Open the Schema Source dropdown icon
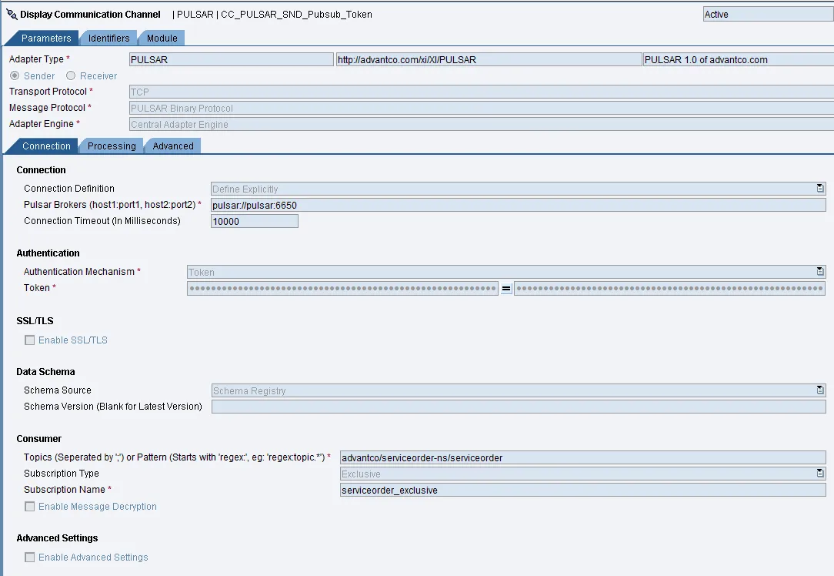The image size is (834, 576). 819,390
